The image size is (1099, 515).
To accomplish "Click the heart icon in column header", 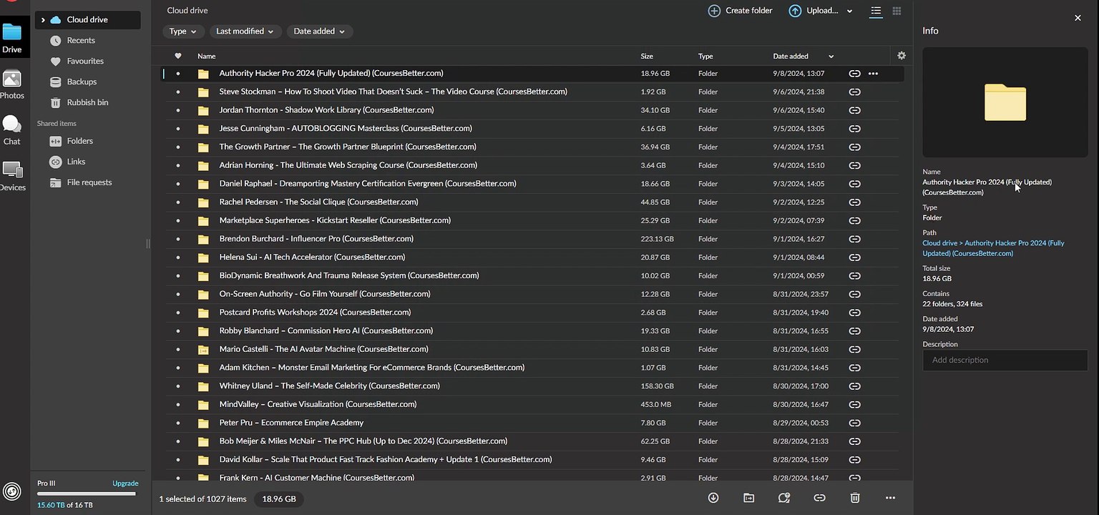I will click(178, 56).
